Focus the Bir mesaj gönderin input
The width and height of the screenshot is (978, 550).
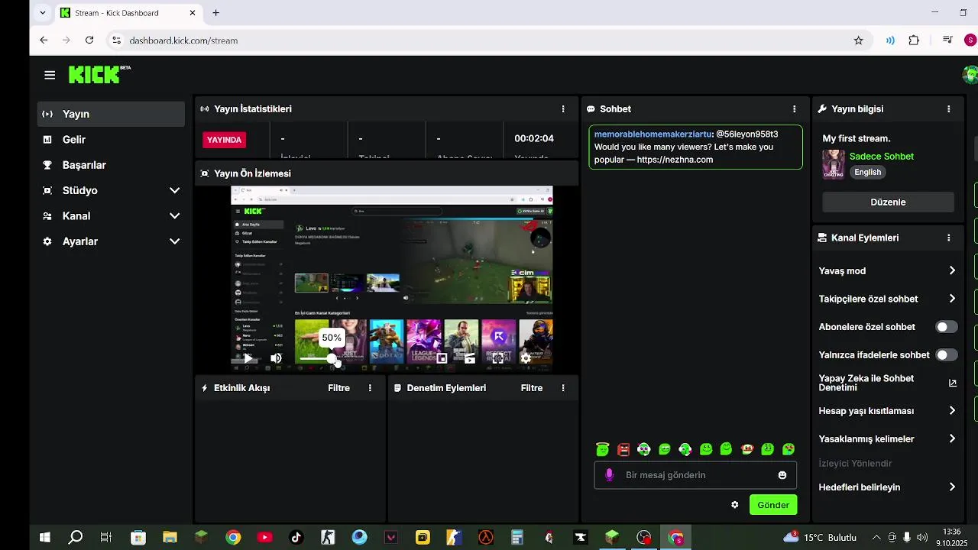[695, 475]
